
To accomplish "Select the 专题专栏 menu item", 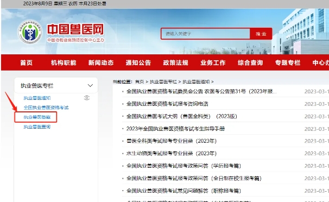I will pyautogui.click(x=288, y=63).
